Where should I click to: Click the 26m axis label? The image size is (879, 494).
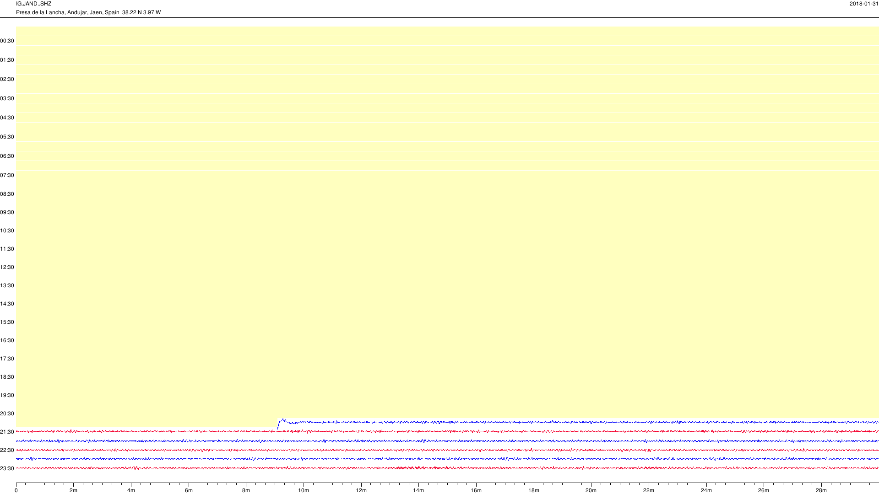[764, 490]
